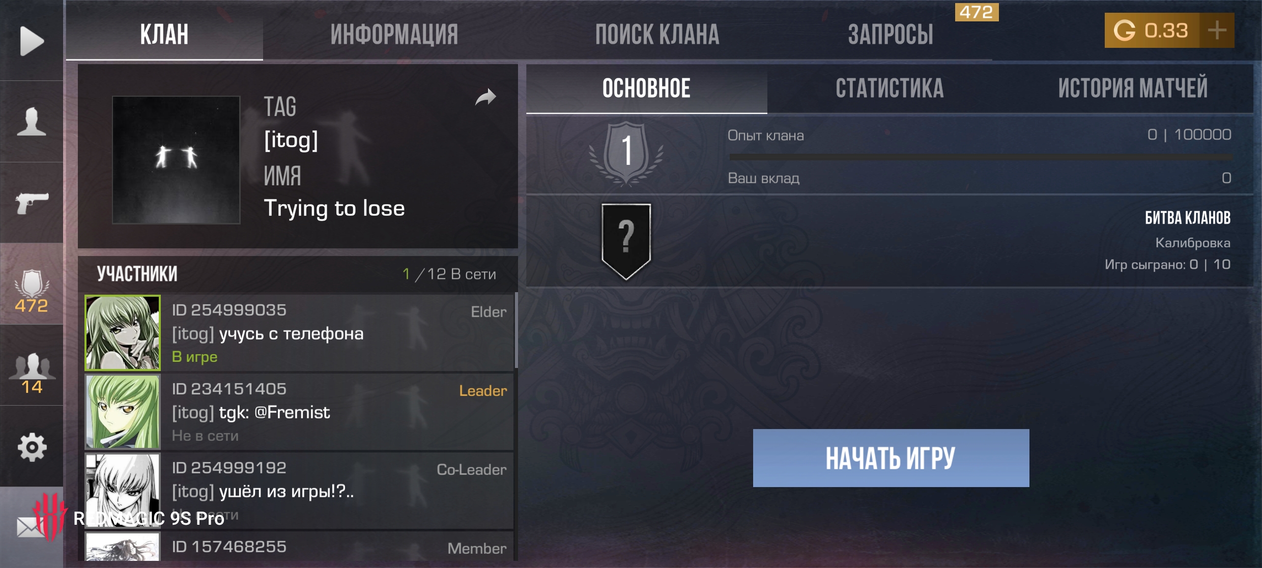Select the clan shield icon showing 472
The width and height of the screenshot is (1262, 568).
(32, 291)
